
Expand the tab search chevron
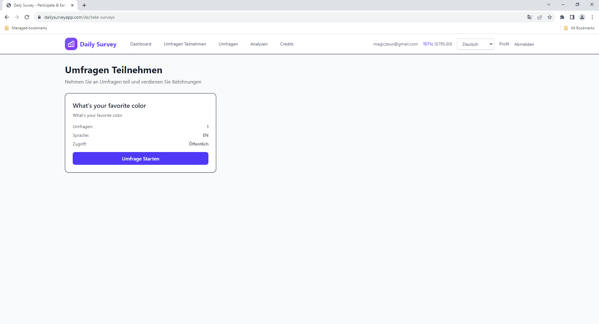coord(549,5)
